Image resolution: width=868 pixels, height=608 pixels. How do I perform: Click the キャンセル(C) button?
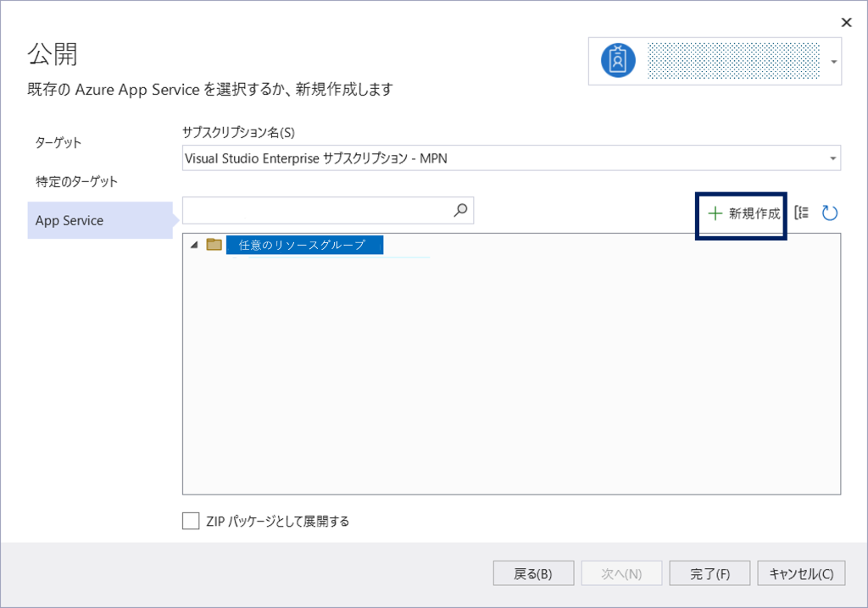point(801,573)
